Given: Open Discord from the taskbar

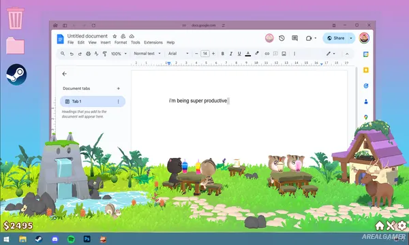Looking at the screenshot, I should click(55, 239).
